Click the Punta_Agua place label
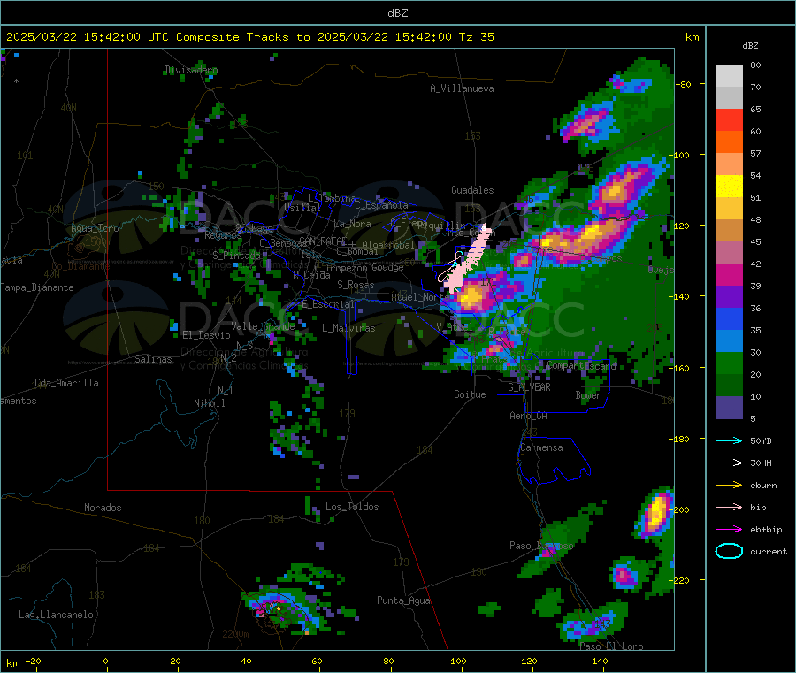 pos(403,600)
